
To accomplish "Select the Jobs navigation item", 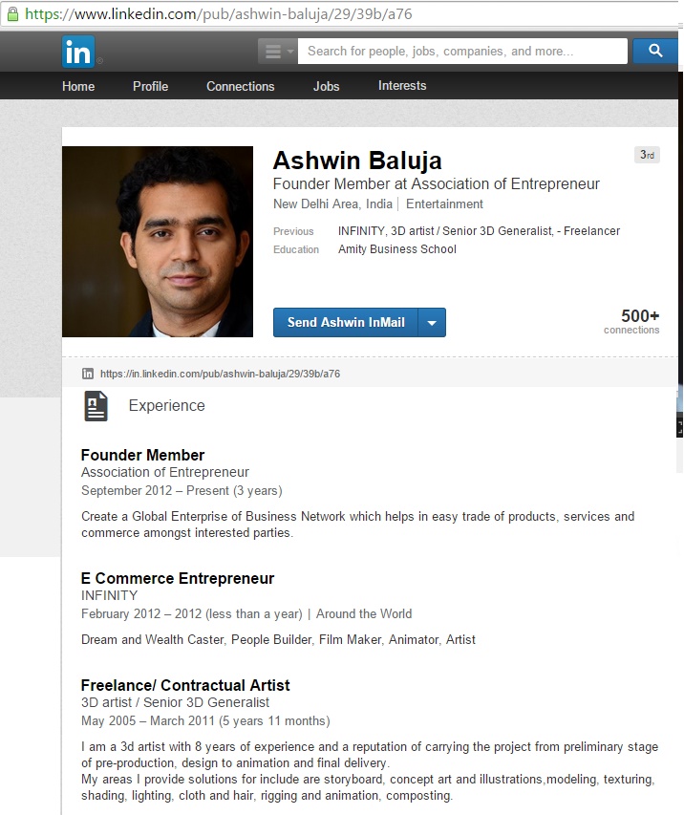I will (326, 86).
